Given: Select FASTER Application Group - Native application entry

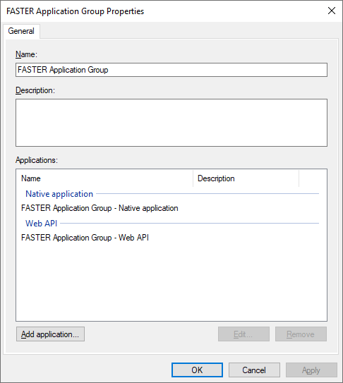Looking at the screenshot, I should click(100, 208).
